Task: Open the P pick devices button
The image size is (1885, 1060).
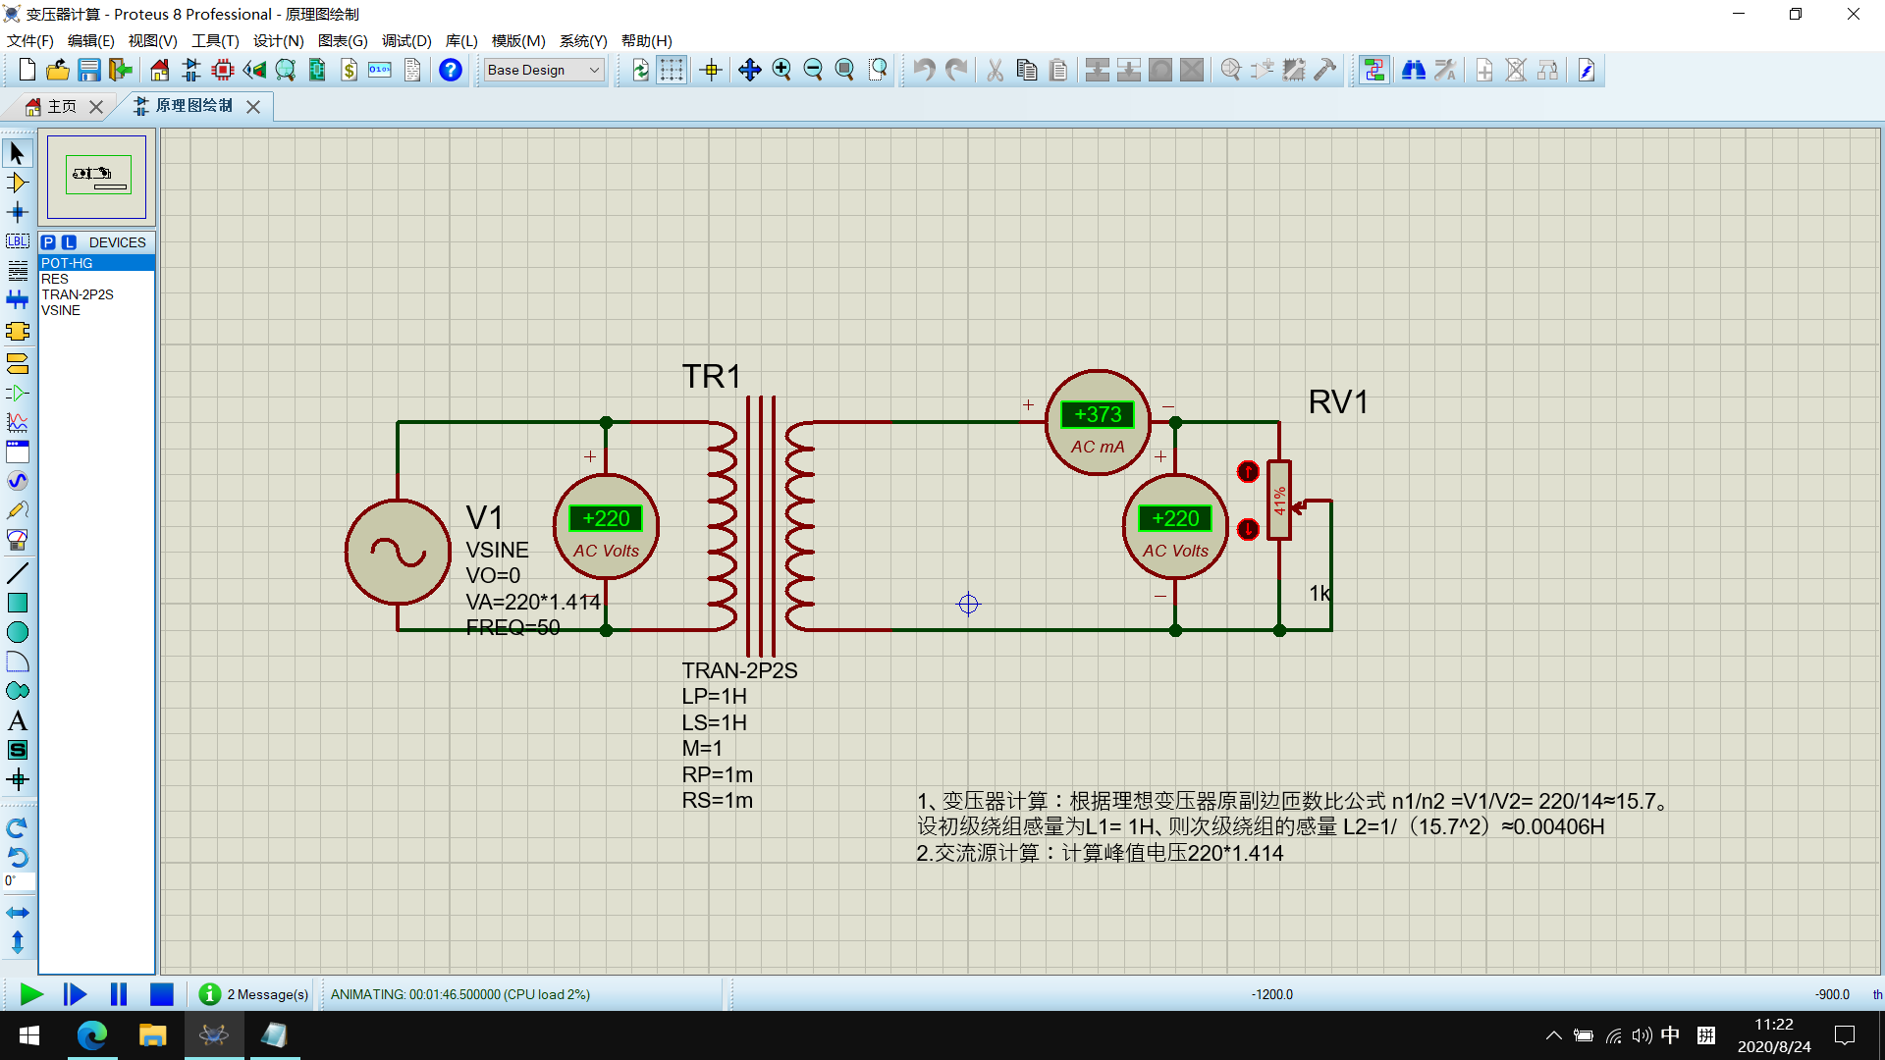Action: point(48,242)
